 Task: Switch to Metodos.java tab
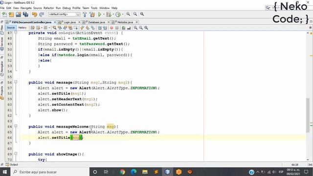[x=125, y=22]
